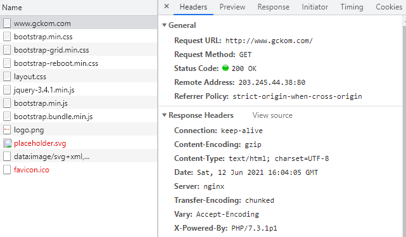This screenshot has width=406, height=237.
Task: Click Connection keep-alive header value
Action: pos(241,131)
